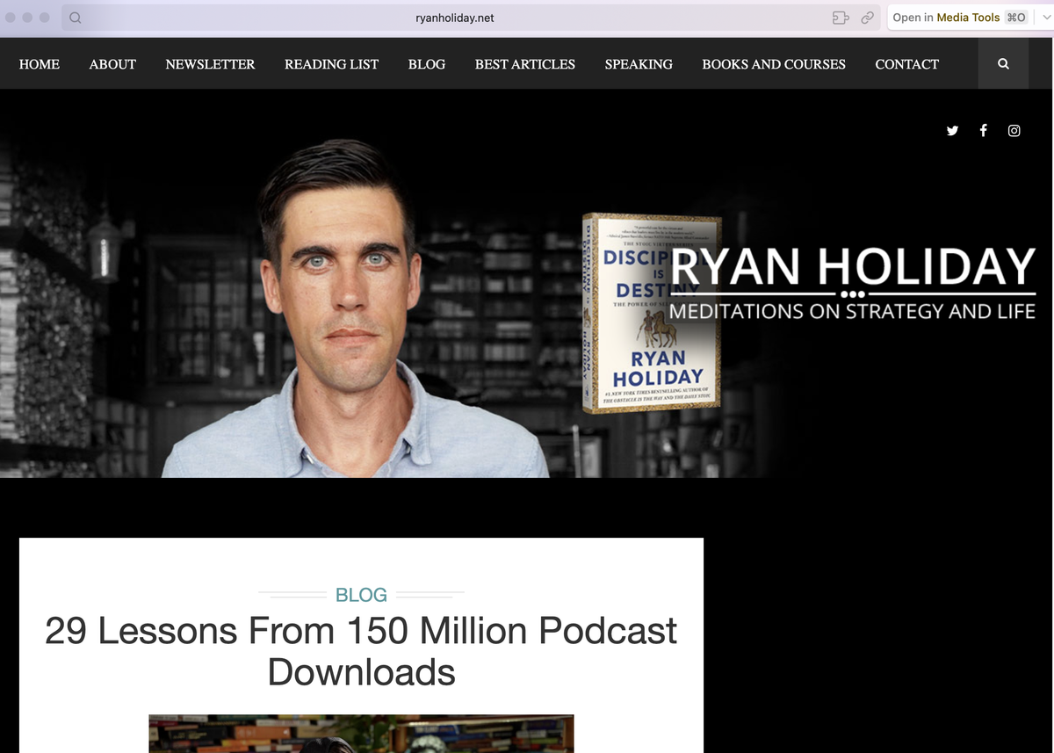Go to the HOME menu item
Viewport: 1054px width, 753px height.
[40, 64]
